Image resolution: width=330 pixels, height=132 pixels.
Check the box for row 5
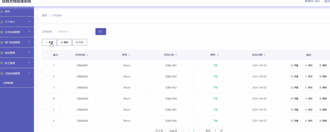point(46,110)
